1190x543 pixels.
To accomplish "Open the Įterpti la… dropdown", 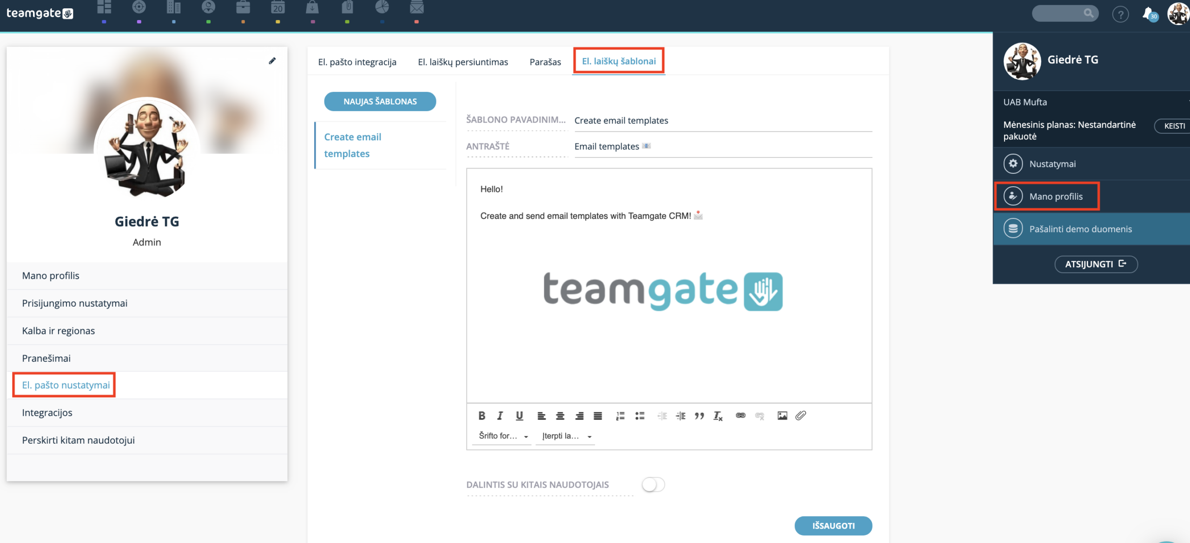I will tap(566, 436).
